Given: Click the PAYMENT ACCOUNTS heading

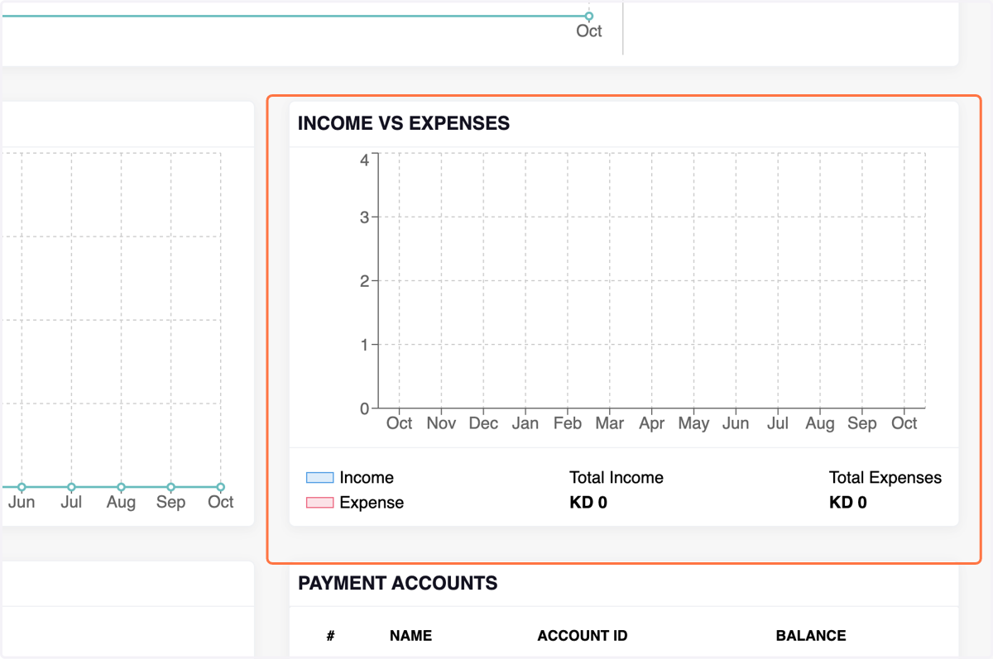Looking at the screenshot, I should coord(398,583).
